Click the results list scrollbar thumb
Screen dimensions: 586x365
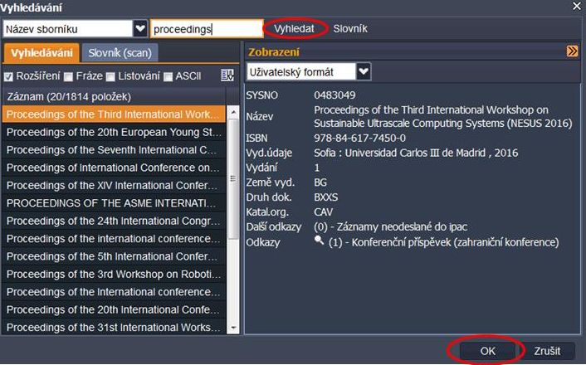[233, 178]
